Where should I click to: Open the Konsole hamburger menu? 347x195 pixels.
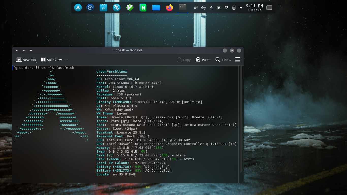[x=238, y=60]
